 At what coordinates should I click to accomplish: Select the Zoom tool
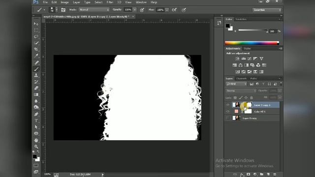tap(36, 147)
